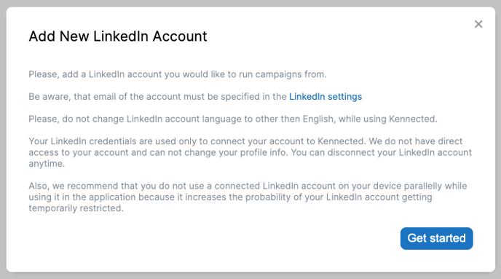The height and width of the screenshot is (279, 501).
Task: Click the Add New LinkedIn Account heading
Action: pos(118,36)
